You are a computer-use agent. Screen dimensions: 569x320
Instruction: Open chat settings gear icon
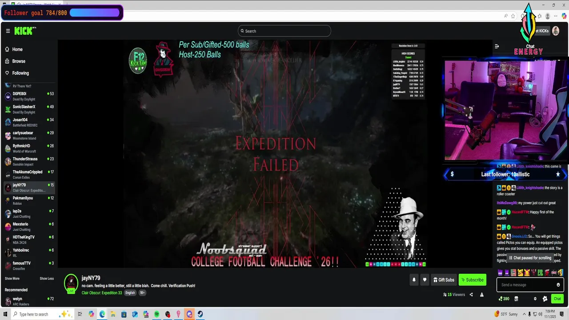click(x=535, y=299)
